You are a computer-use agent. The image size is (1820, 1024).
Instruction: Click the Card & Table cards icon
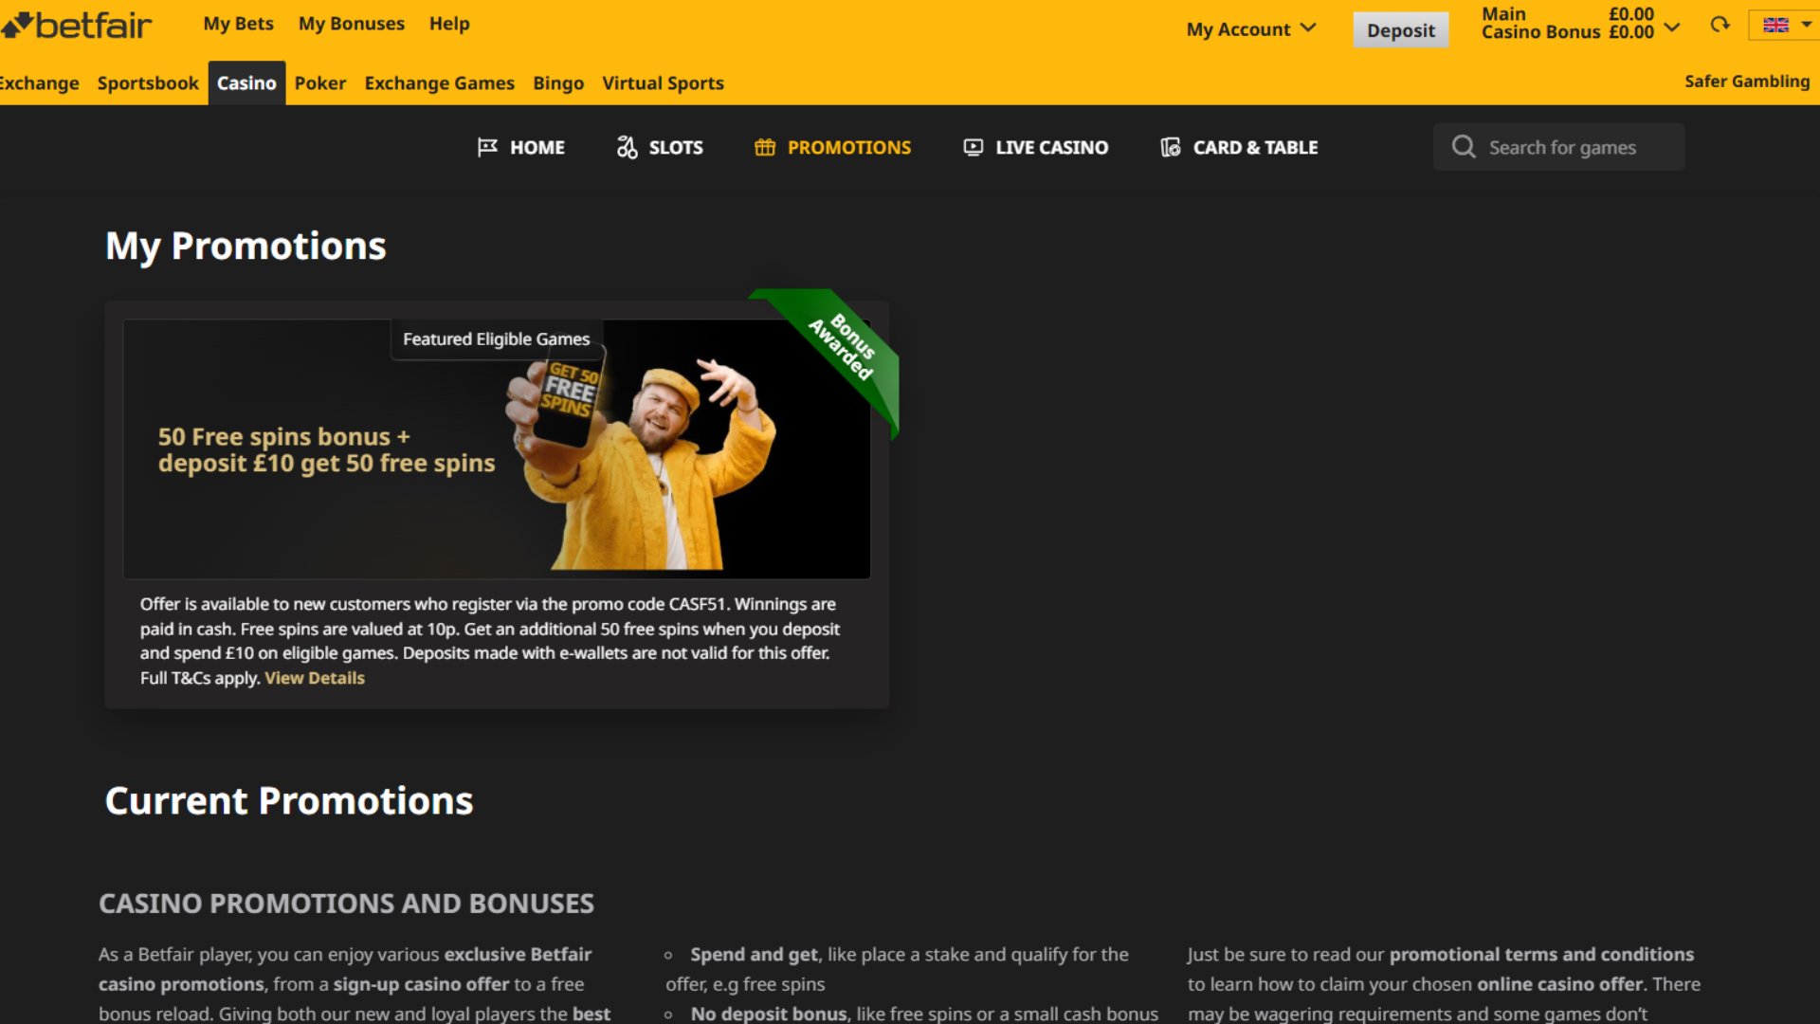click(1171, 147)
